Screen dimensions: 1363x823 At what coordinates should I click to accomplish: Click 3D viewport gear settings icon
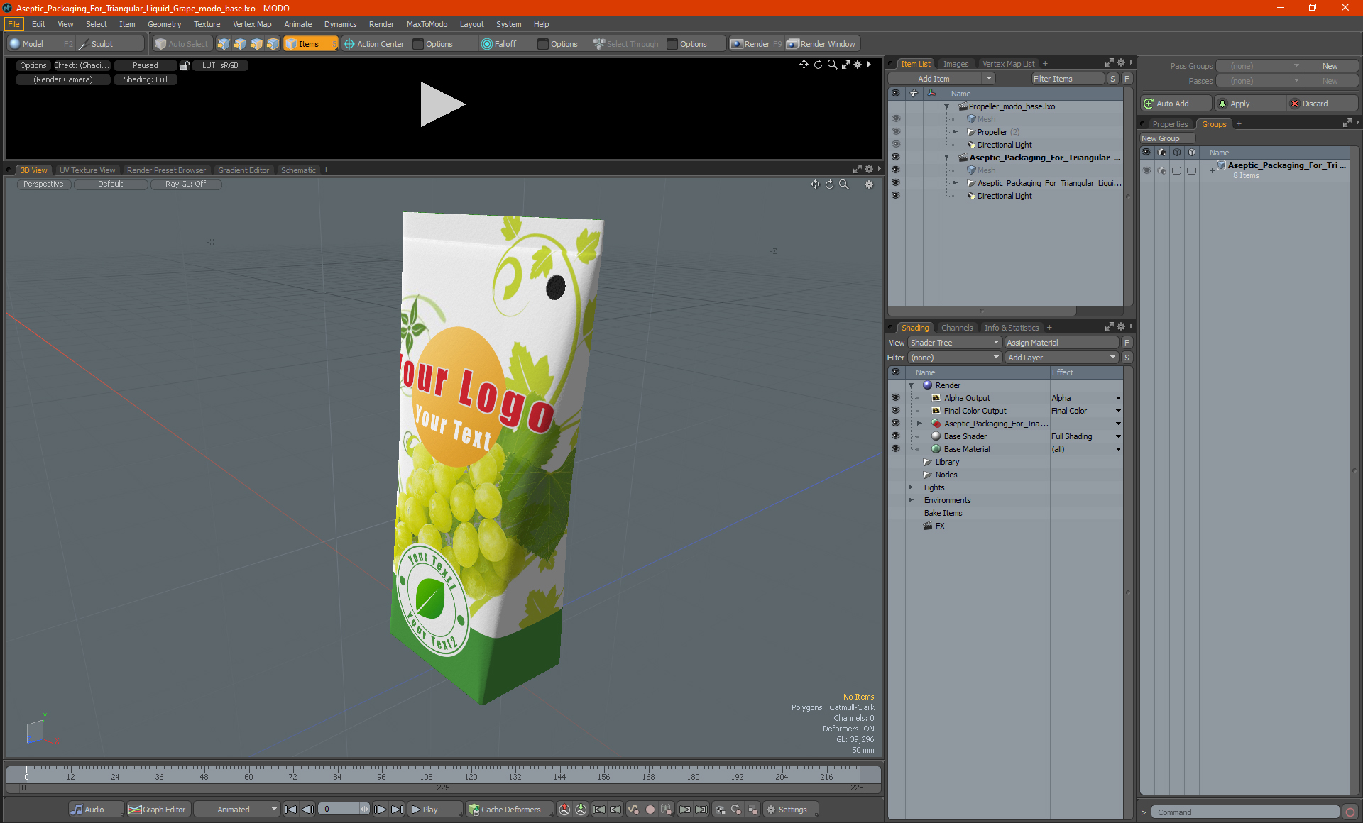[x=869, y=184]
